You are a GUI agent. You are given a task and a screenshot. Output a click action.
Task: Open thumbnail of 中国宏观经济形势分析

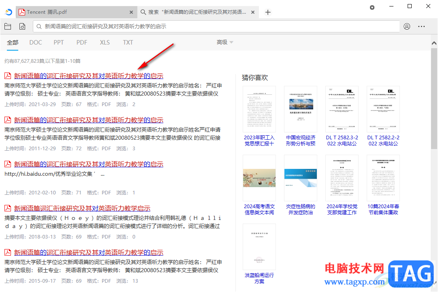(301, 109)
